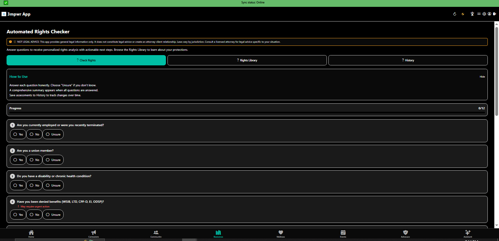The image size is (499, 241).
Task: Switch to the History tab
Action: point(408,60)
